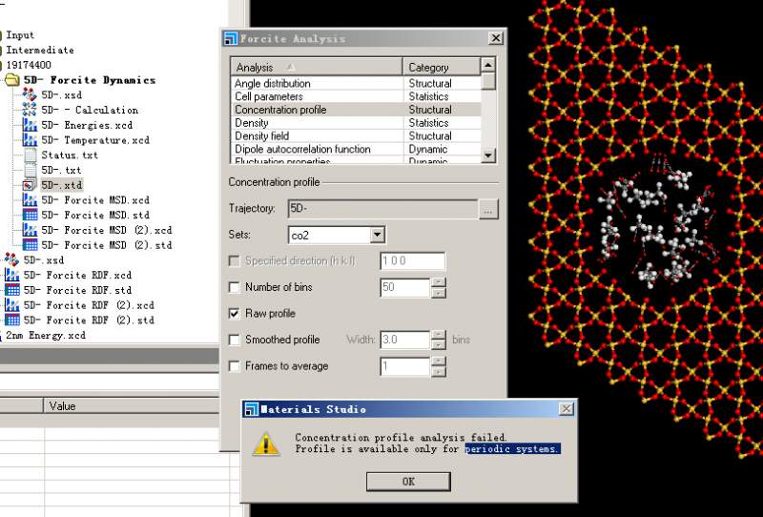Open the 5D- Forcite RDF.xcd chart icon
Image resolution: width=763 pixels, height=517 pixels.
[11, 275]
